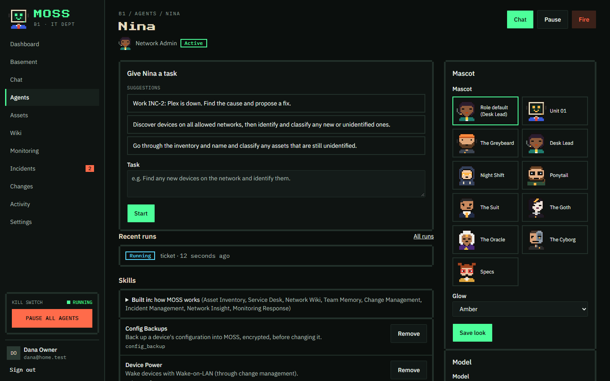Open the Running ticket recent run
This screenshot has width=610, height=381.
276,256
